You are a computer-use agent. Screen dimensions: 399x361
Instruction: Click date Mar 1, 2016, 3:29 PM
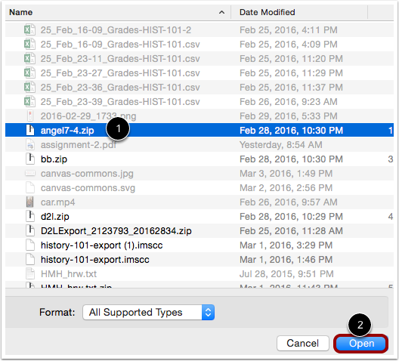coord(286,245)
